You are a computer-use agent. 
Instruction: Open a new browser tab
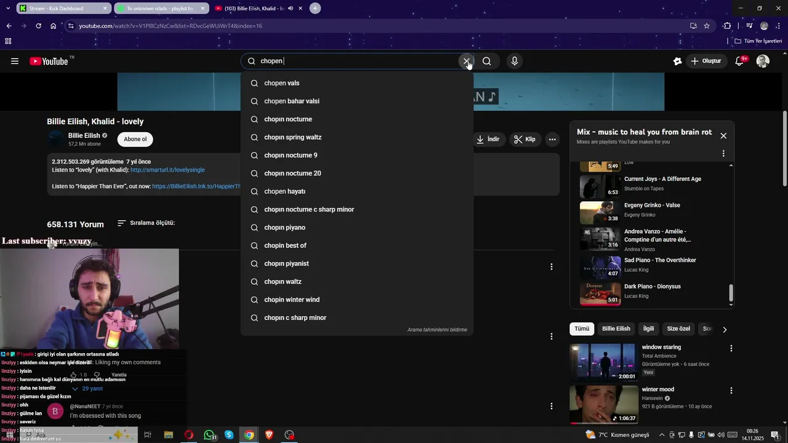click(315, 8)
